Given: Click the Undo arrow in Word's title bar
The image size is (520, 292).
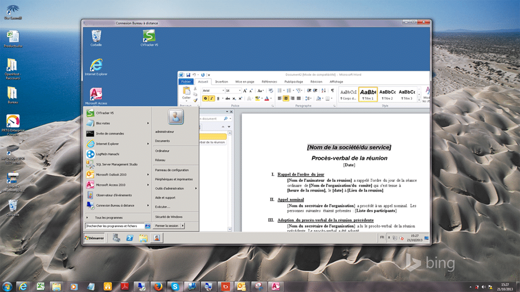Looking at the screenshot, I should 194,75.
